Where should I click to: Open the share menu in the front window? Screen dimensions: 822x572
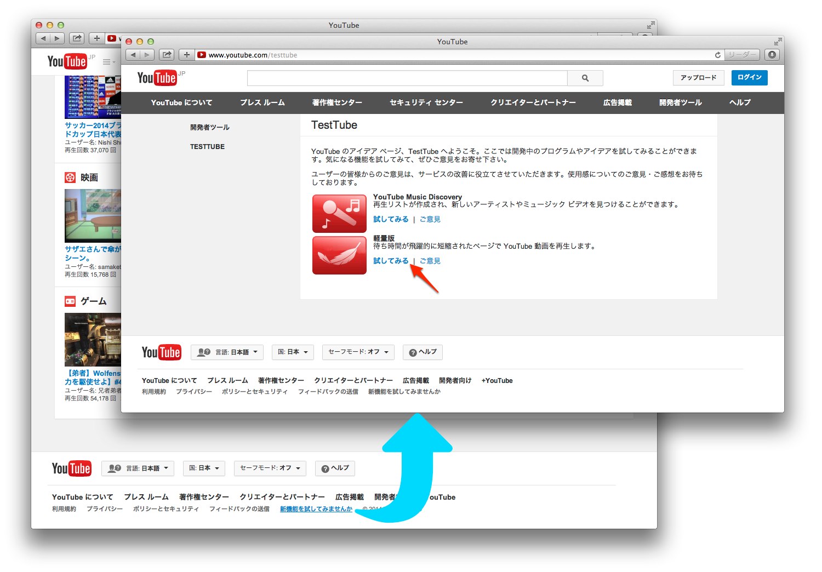point(167,55)
